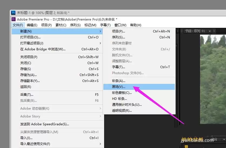
Task: Select 打开项目(O)... menu entry
Action: pos(57,37)
